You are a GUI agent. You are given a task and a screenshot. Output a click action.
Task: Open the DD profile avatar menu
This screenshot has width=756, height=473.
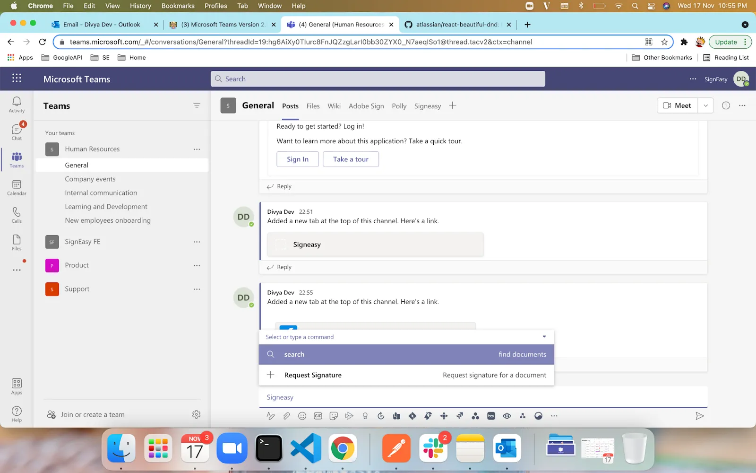pos(741,79)
